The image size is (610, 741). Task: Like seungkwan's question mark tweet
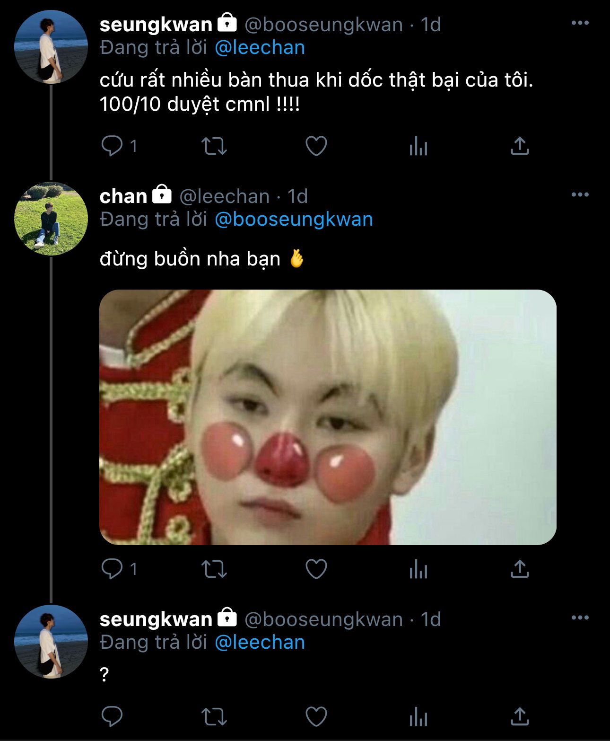[316, 716]
